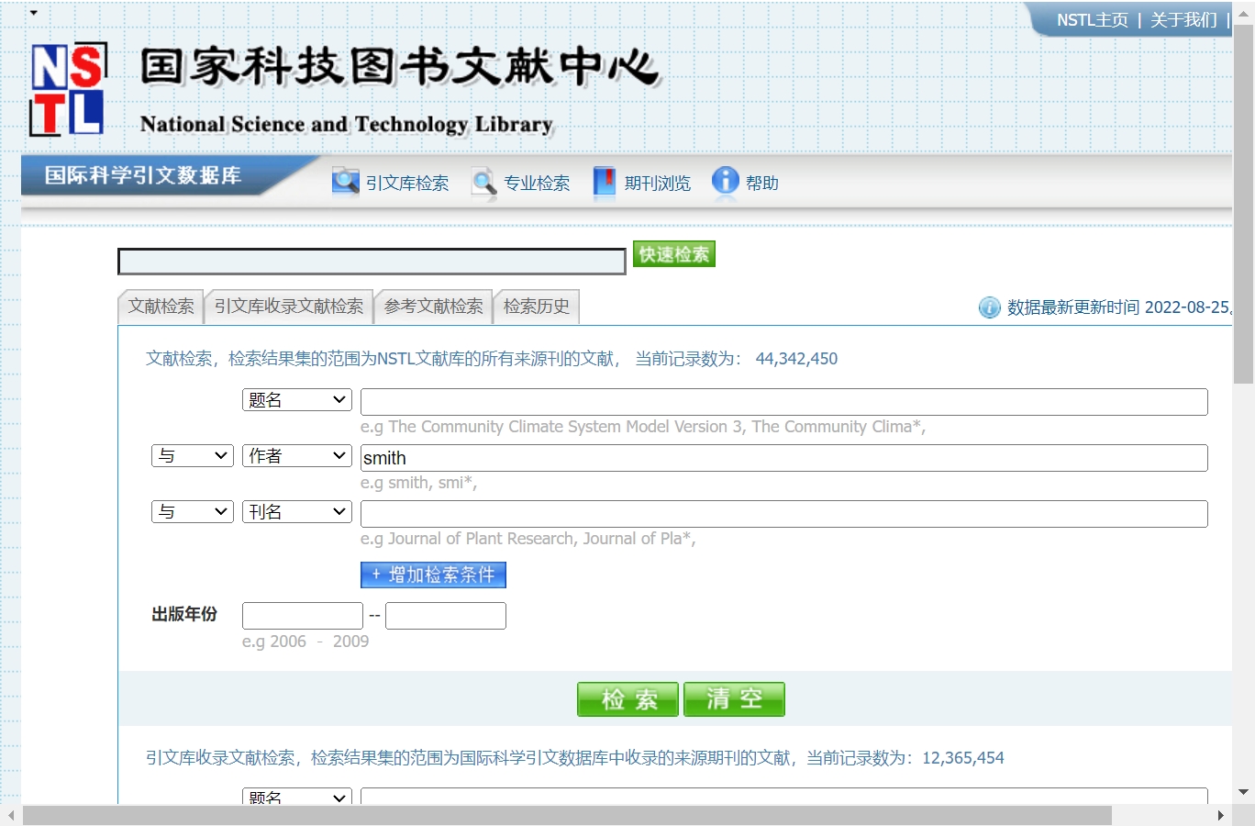Click the green 清空 clear button
Image resolution: width=1255 pixels, height=826 pixels.
point(734,699)
